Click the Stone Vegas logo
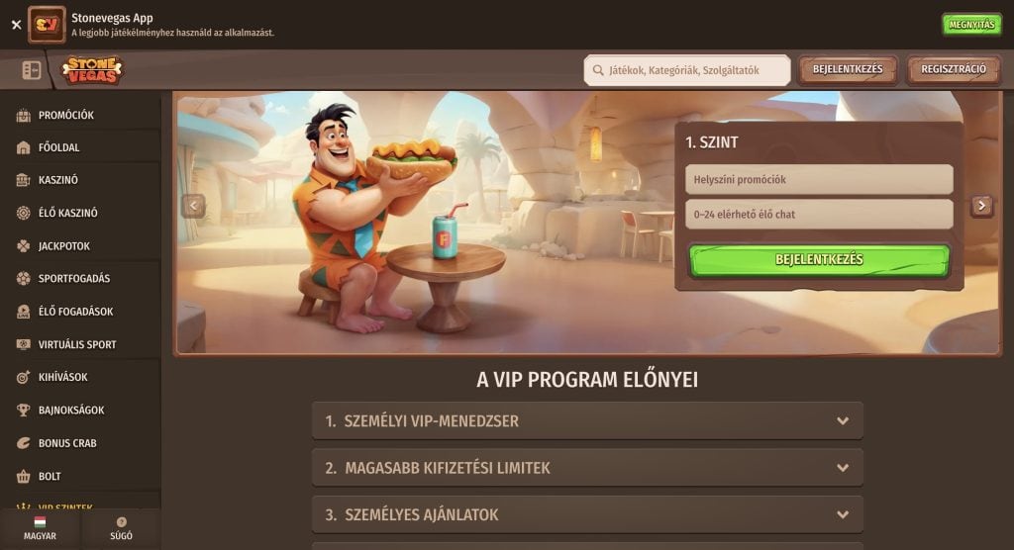The width and height of the screenshot is (1014, 550). tap(92, 70)
